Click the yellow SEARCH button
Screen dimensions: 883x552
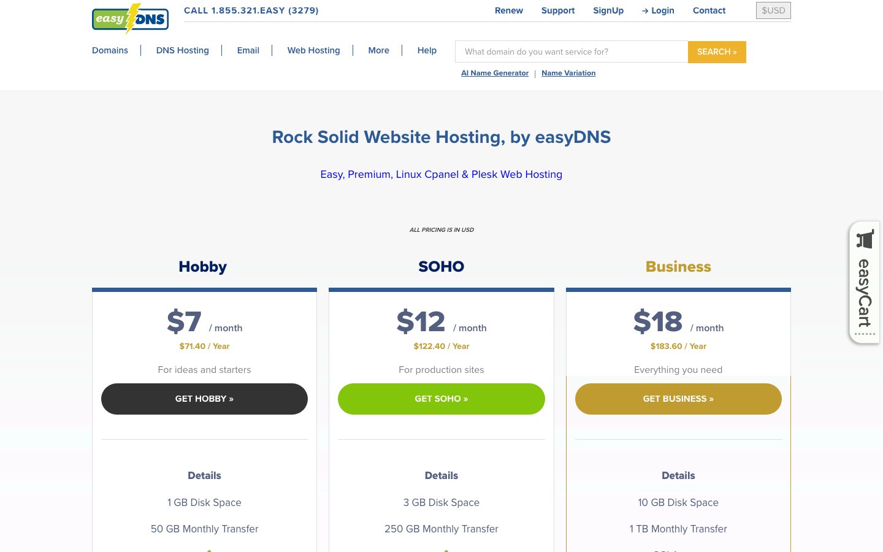[x=717, y=52]
